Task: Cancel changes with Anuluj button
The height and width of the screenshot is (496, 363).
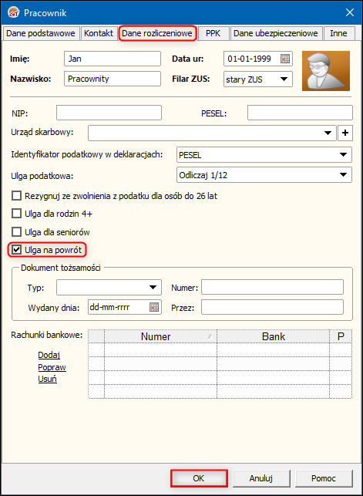Action: (x=261, y=478)
